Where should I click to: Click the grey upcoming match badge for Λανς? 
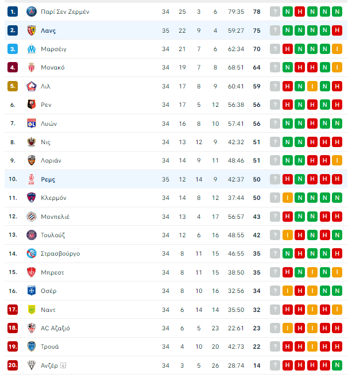275,30
